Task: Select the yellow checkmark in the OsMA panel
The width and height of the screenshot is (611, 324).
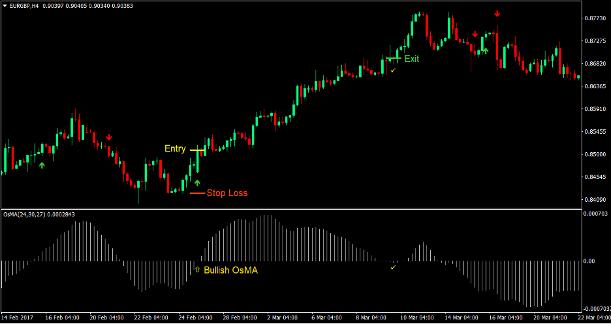Action: 393,267
